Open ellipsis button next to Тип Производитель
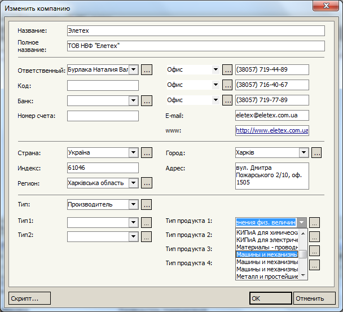Screen dimensions: 343x312 pos(146,205)
